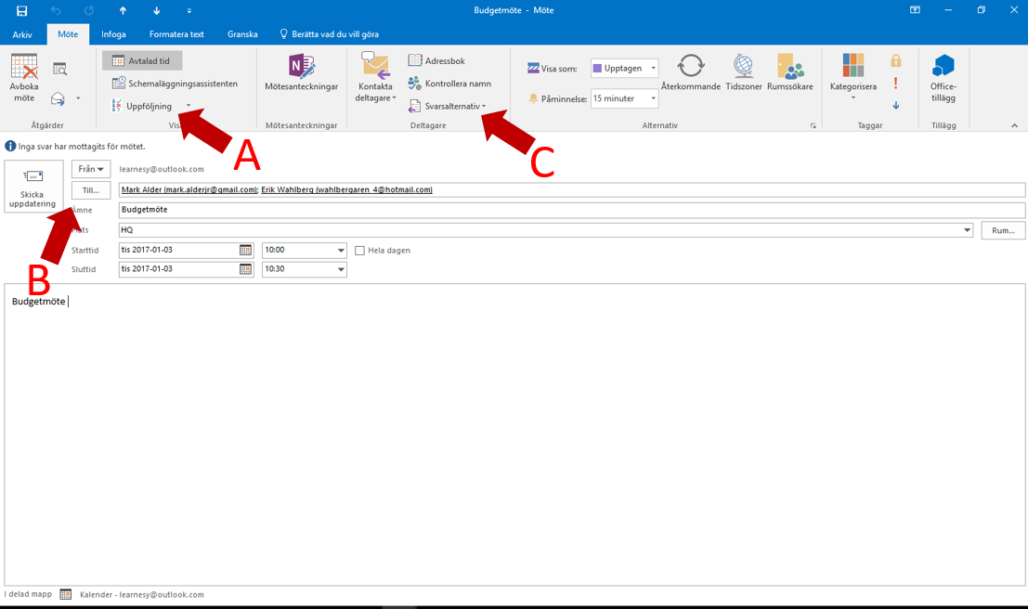
Task: Click the Till... recipients button
Action: 90,190
